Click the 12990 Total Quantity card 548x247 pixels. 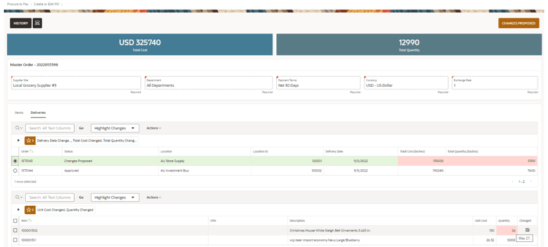point(409,44)
